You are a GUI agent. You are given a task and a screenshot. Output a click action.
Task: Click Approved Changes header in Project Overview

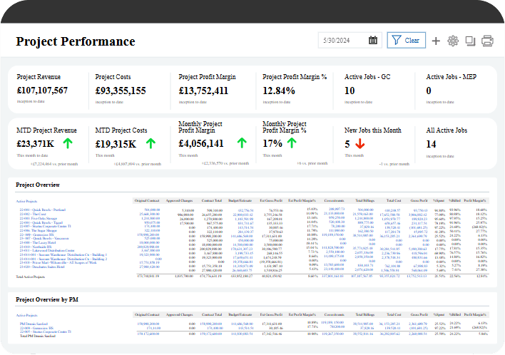point(180,200)
